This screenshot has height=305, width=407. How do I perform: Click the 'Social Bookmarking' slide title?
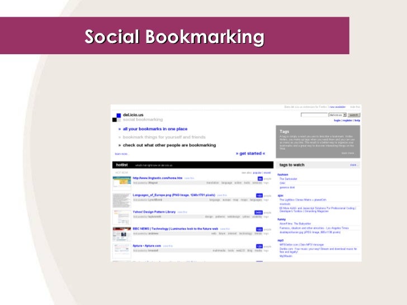pyautogui.click(x=174, y=36)
